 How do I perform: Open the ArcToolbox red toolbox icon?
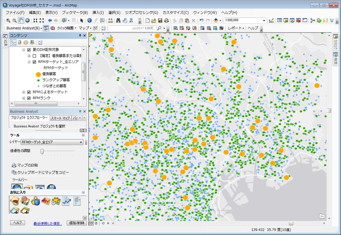(x=298, y=20)
